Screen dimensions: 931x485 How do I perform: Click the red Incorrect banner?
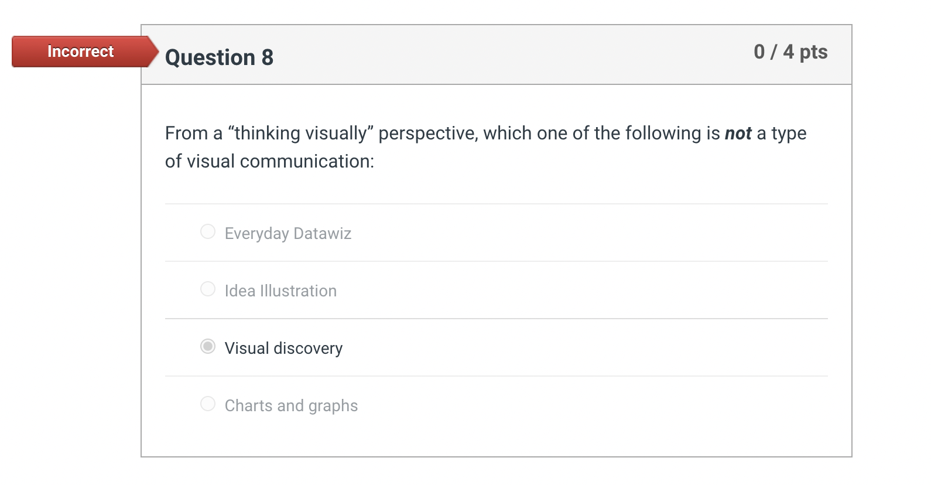[x=81, y=52]
